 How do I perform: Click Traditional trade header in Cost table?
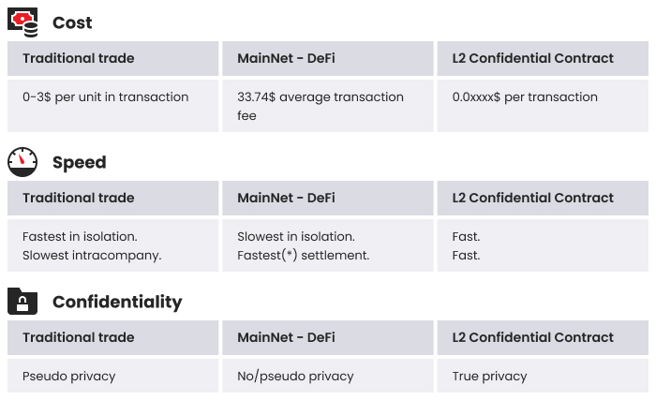click(x=113, y=58)
